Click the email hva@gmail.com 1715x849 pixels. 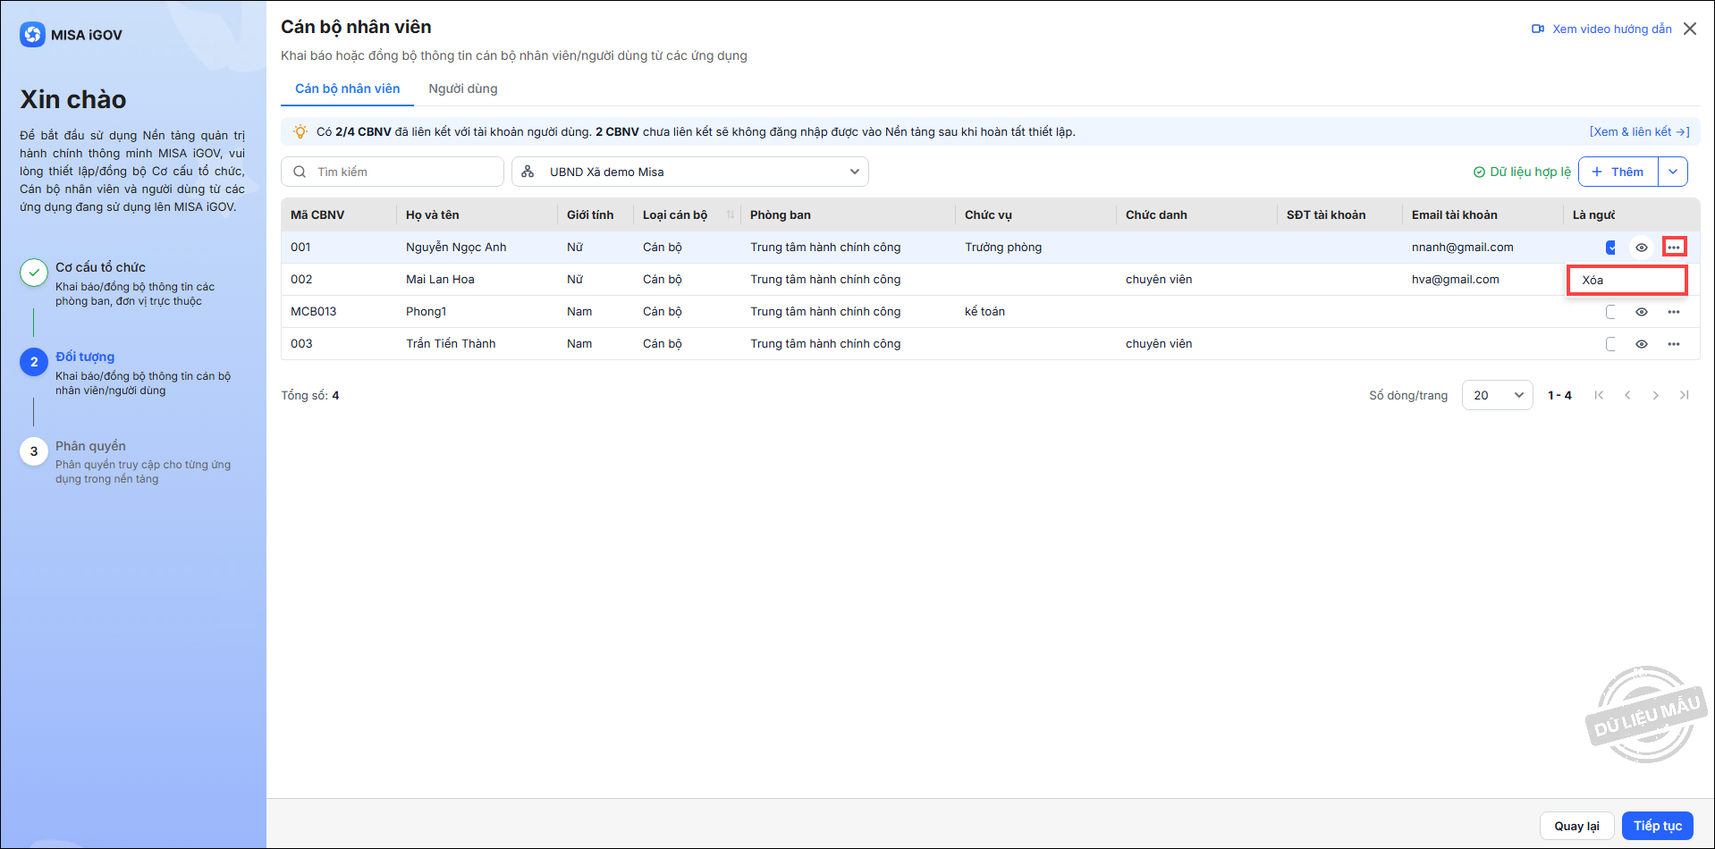[1456, 280]
